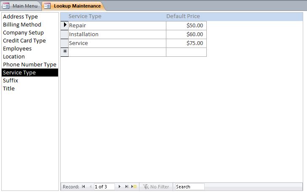This screenshot has width=307, height=193.
Task: Open Company Setup in lookup list
Action: click(x=30, y=33)
